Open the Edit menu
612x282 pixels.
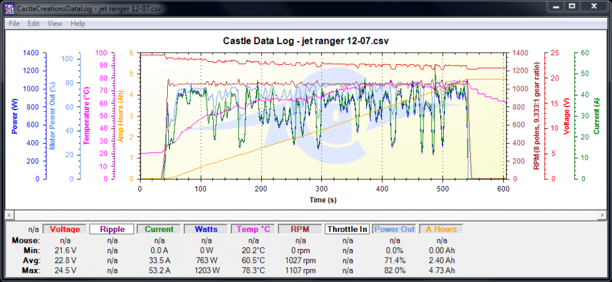click(x=33, y=23)
